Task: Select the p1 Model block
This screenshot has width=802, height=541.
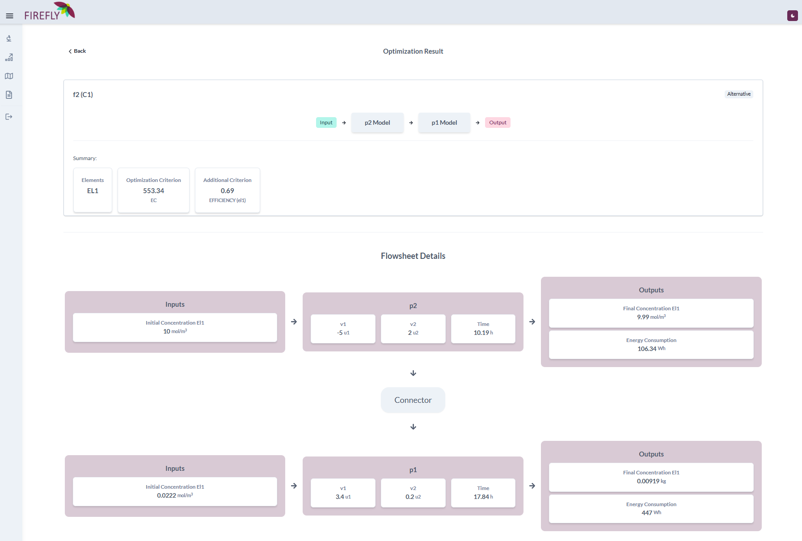Action: pyautogui.click(x=444, y=123)
